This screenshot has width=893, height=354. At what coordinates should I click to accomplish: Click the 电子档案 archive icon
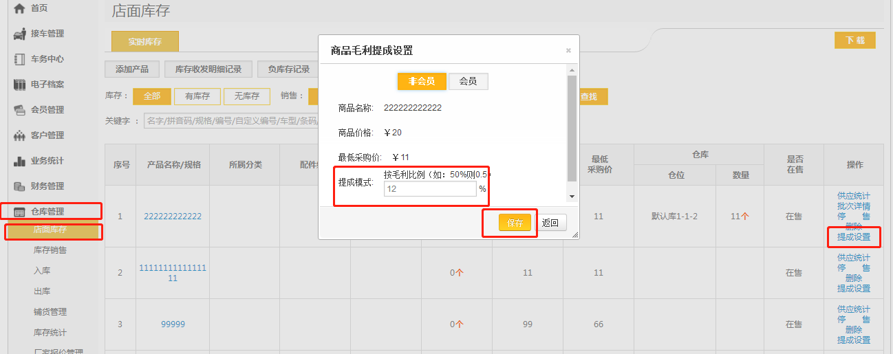point(19,85)
